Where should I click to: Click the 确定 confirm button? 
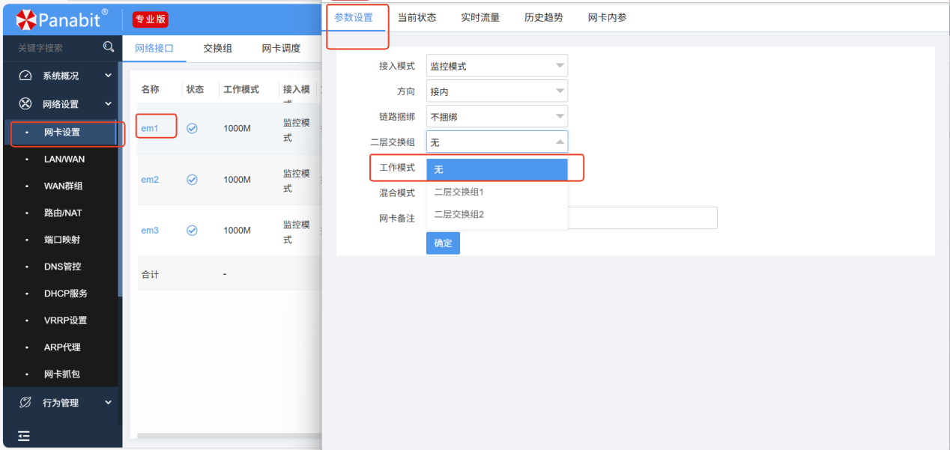pyautogui.click(x=443, y=243)
